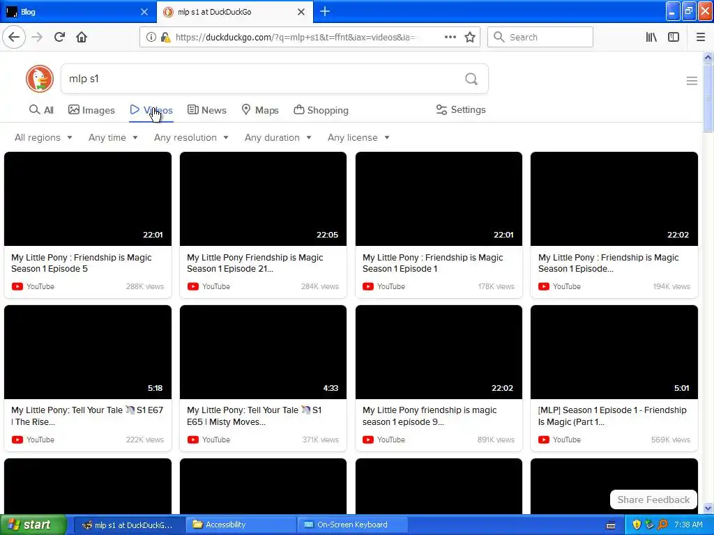Open 'Tell Your Tale S1 E67 The Rise' title
The width and height of the screenshot is (714, 535).
click(87, 416)
